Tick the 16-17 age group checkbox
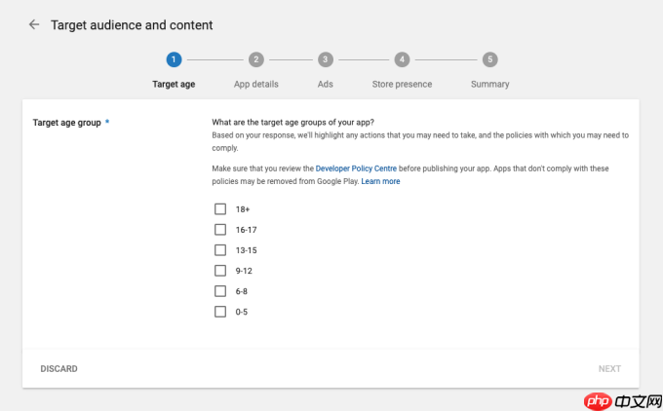The width and height of the screenshot is (663, 411). coord(220,230)
